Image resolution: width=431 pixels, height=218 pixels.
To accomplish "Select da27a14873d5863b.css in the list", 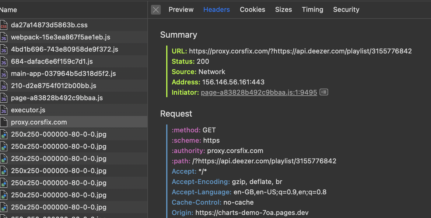I will click(x=74, y=25).
